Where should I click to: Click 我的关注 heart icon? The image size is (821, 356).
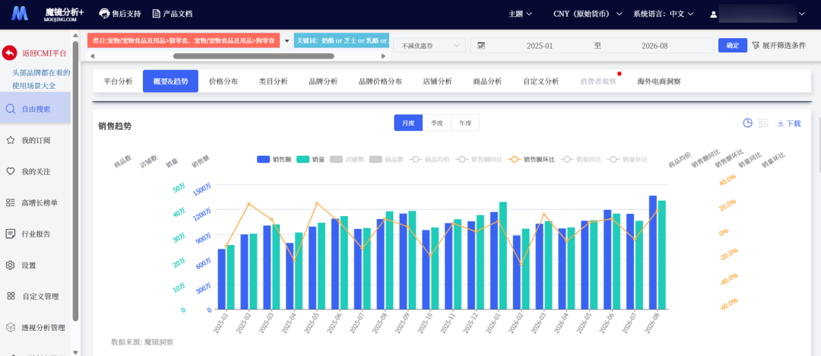10,171
